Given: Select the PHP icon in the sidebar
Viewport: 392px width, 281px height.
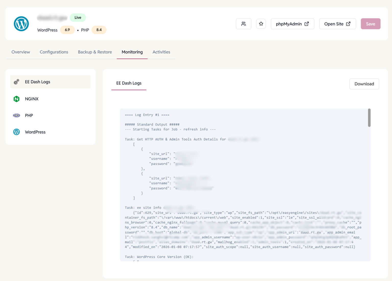Looking at the screenshot, I should [16, 115].
